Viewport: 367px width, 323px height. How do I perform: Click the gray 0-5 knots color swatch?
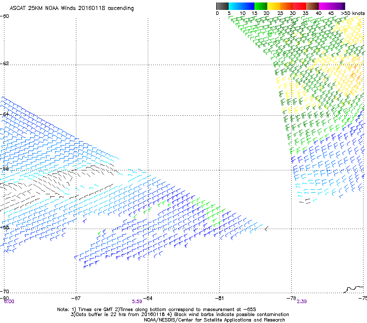pos(222,6)
